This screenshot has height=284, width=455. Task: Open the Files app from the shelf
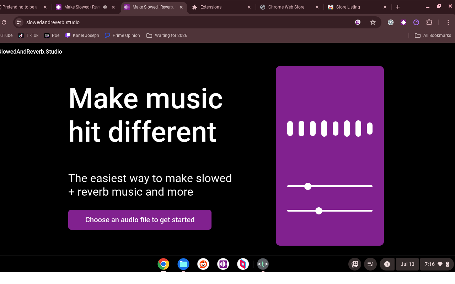183,264
